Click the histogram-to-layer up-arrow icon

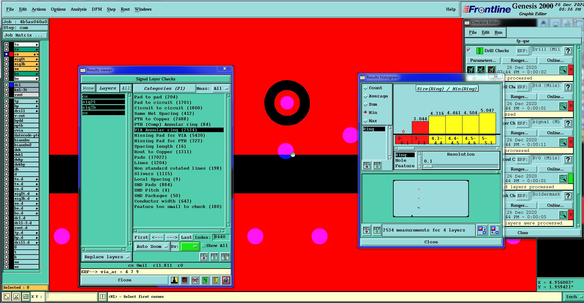click(495, 230)
